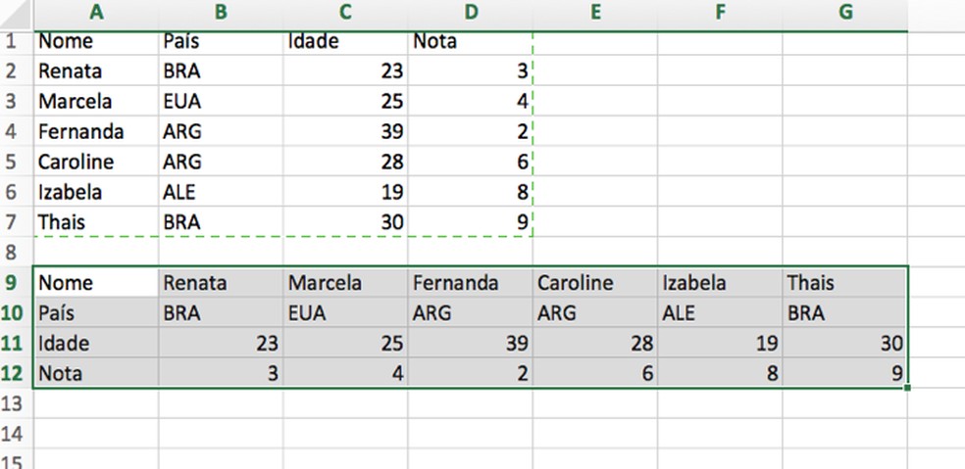Click cell G9 containing Thais

click(x=844, y=283)
